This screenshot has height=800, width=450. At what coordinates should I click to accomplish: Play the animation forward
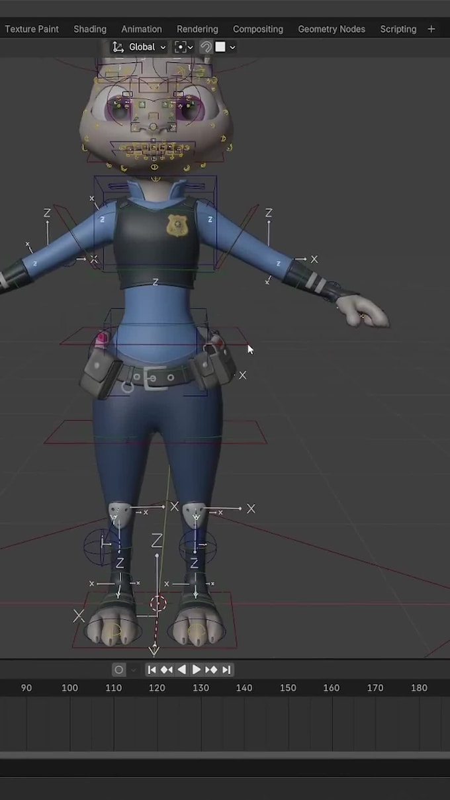(197, 670)
